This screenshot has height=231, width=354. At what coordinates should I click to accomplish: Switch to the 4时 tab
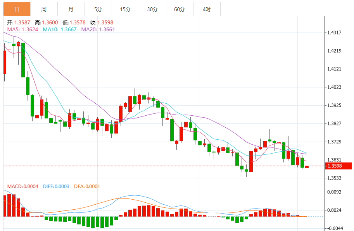[207, 9]
